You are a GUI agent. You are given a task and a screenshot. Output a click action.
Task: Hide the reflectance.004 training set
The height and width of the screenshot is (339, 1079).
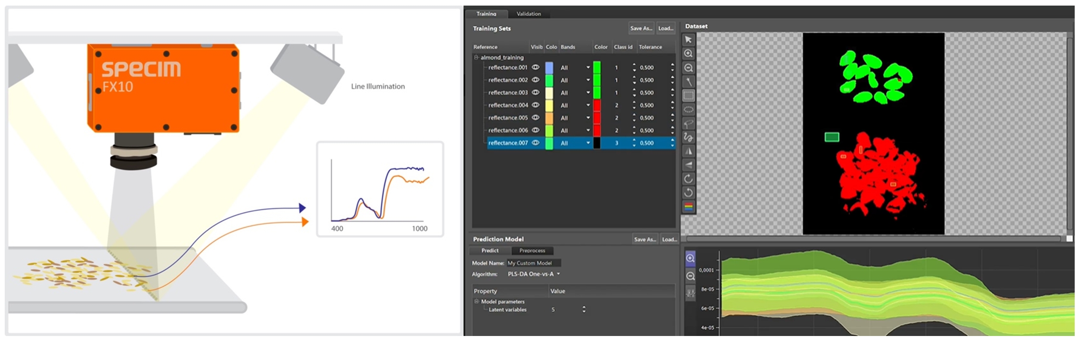click(x=535, y=105)
